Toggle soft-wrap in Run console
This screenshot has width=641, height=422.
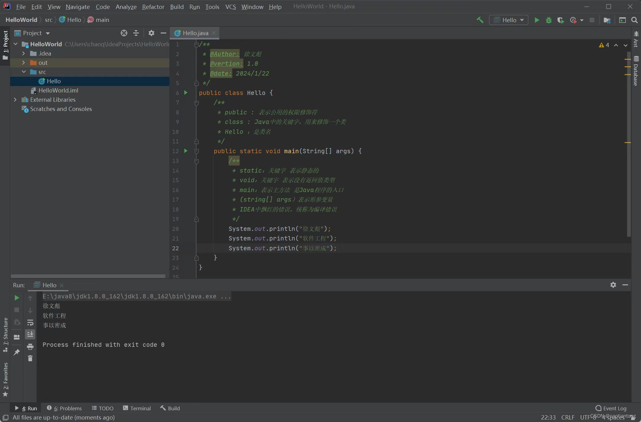pyautogui.click(x=30, y=322)
